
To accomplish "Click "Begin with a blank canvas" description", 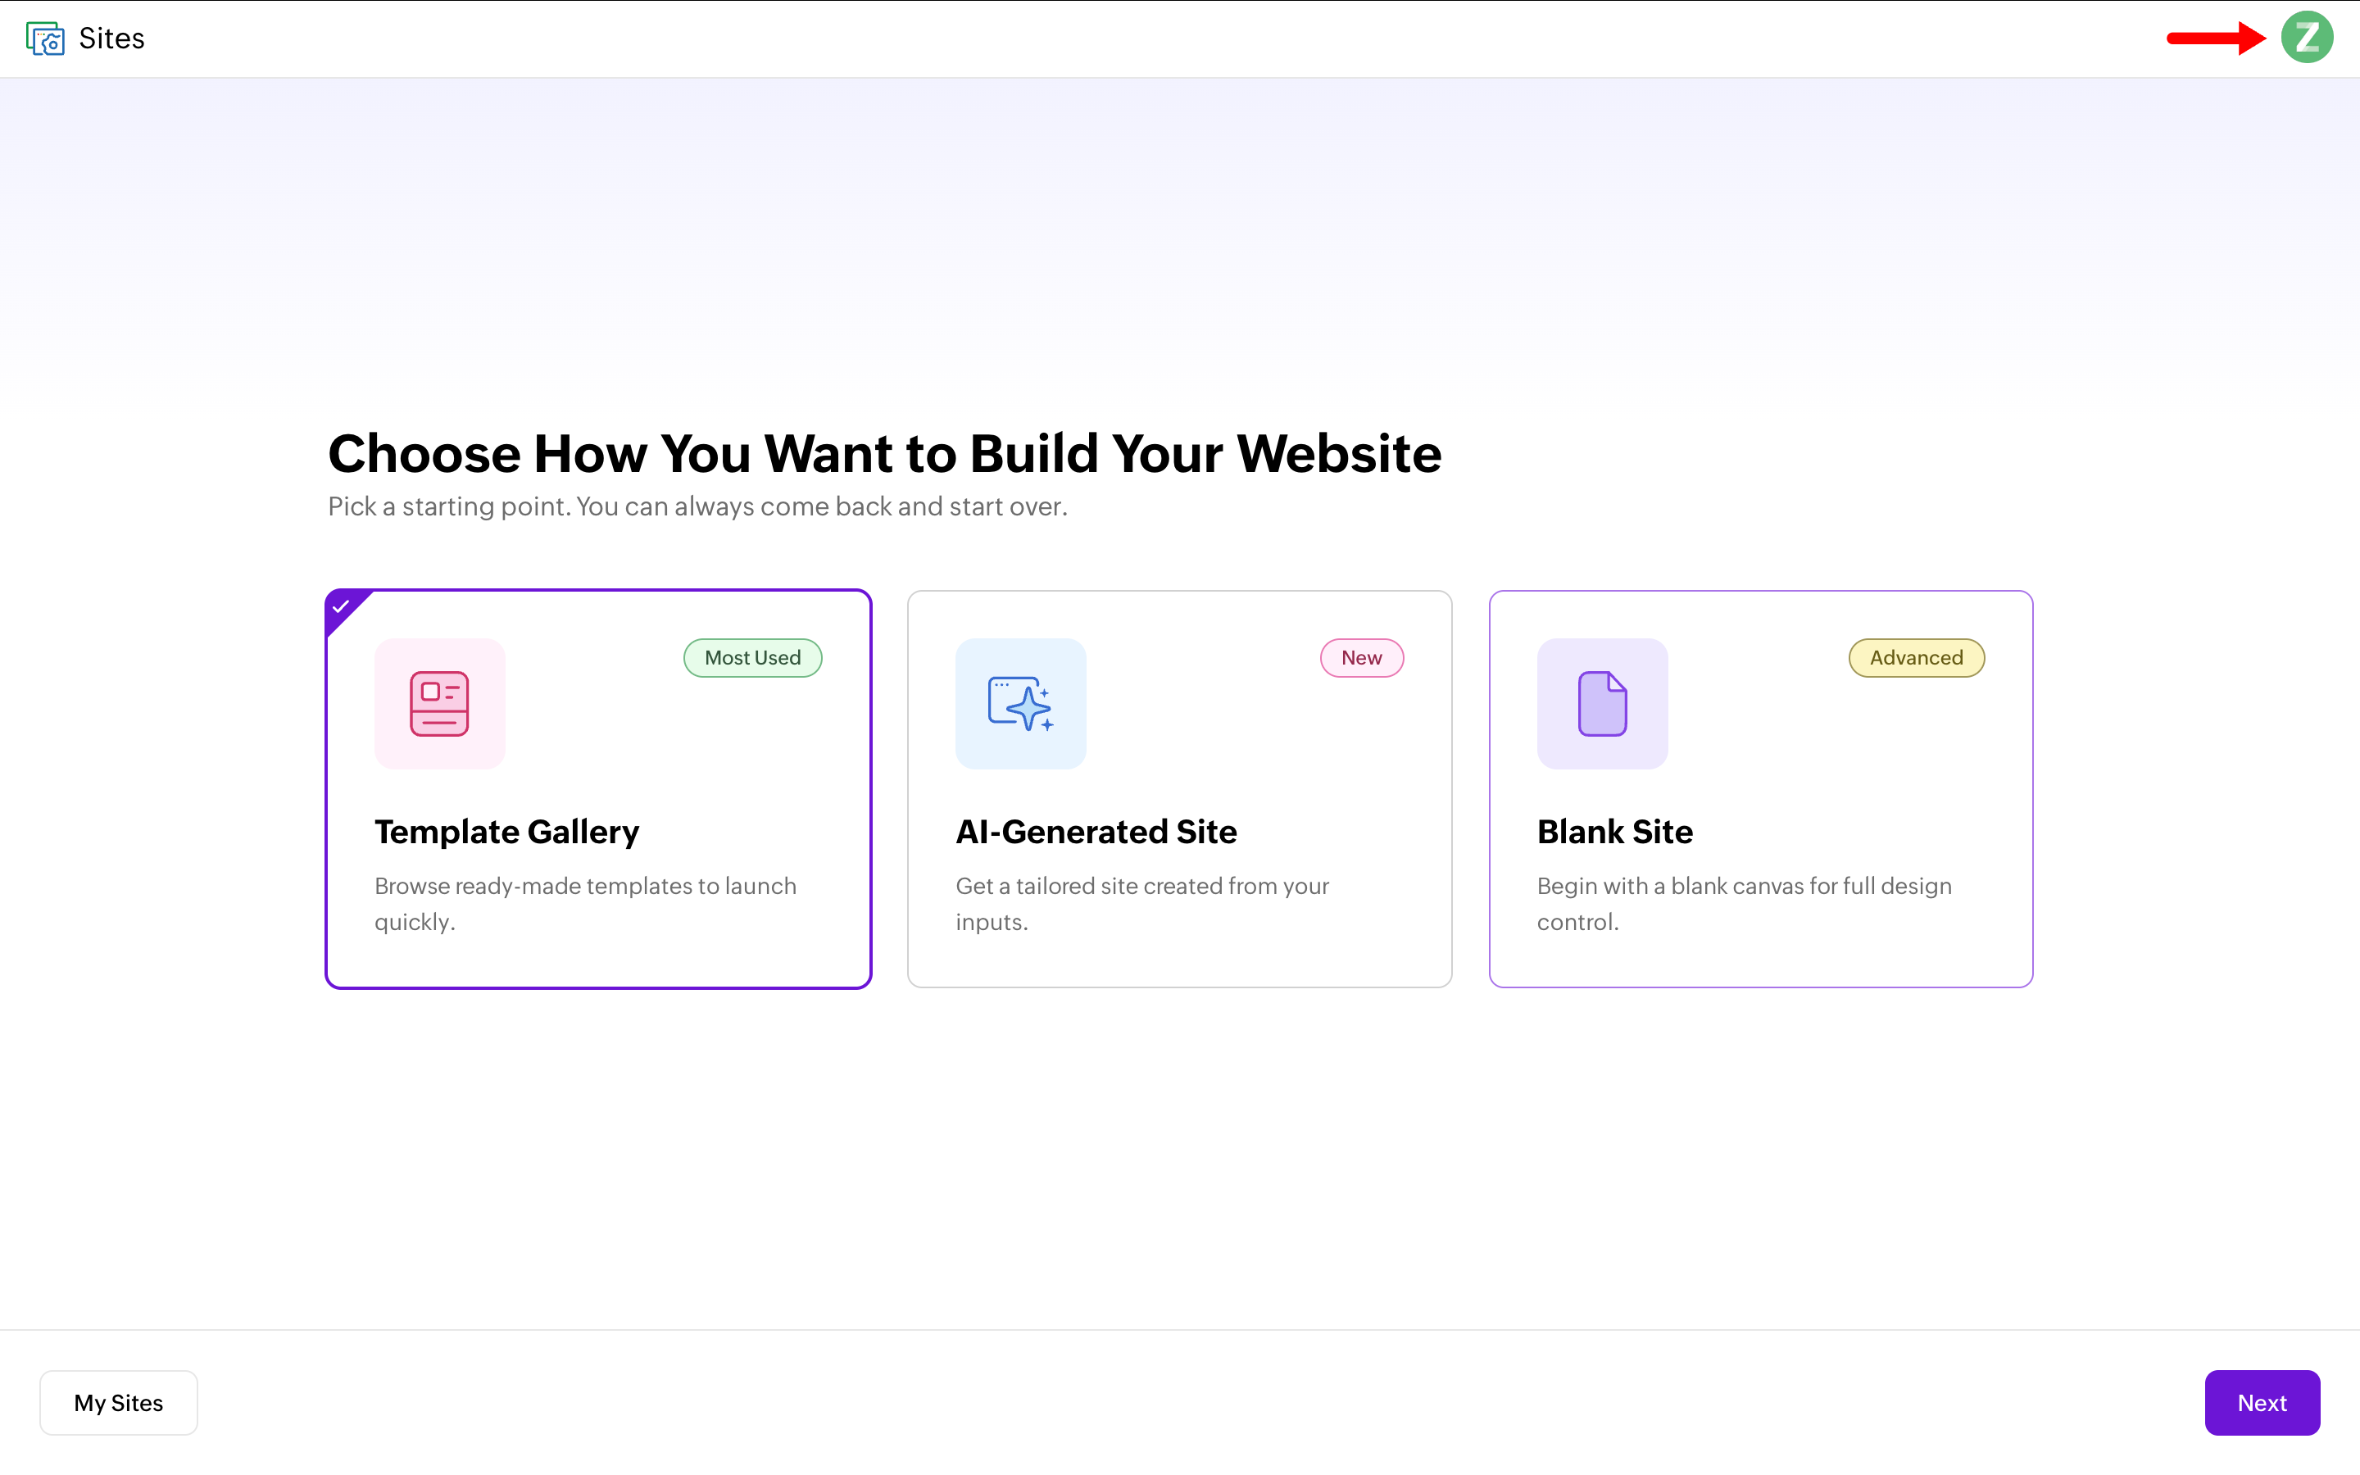I will (x=1745, y=903).
